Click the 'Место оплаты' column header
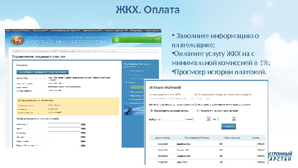 point(232,138)
